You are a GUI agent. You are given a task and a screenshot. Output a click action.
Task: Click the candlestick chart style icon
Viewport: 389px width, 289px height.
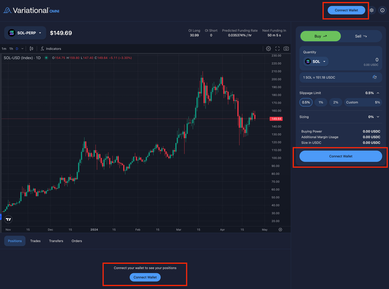point(31,49)
